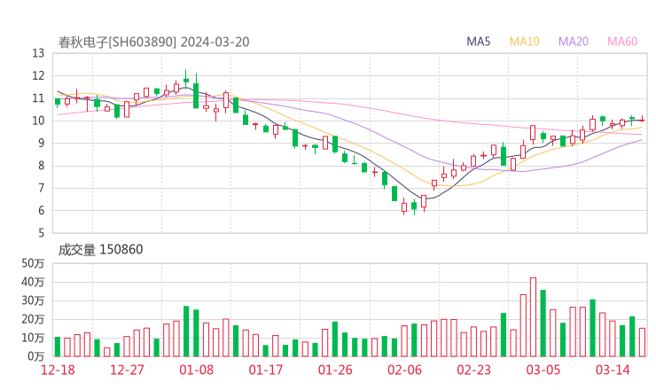Click the 成交量 150860 volume label

tap(100, 250)
